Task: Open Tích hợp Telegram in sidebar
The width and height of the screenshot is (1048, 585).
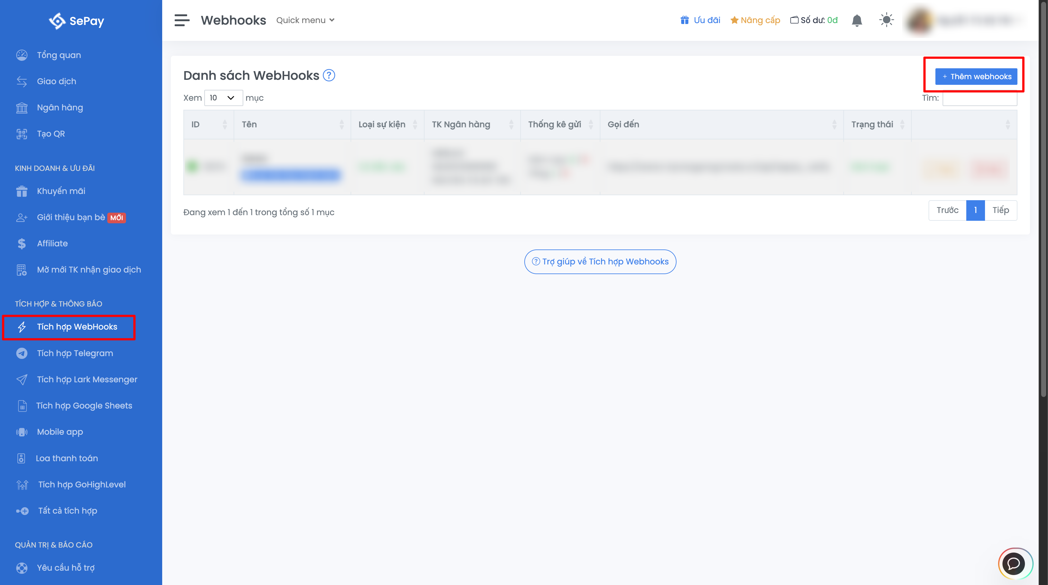Action: tap(75, 353)
